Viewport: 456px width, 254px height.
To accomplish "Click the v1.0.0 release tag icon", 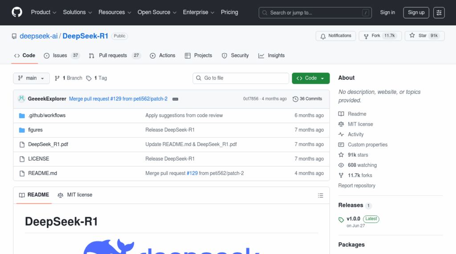I will (x=341, y=220).
